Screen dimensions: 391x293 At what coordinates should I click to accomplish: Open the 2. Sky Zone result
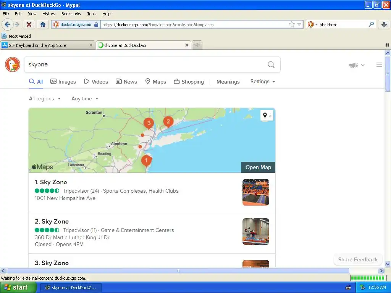[x=52, y=222]
